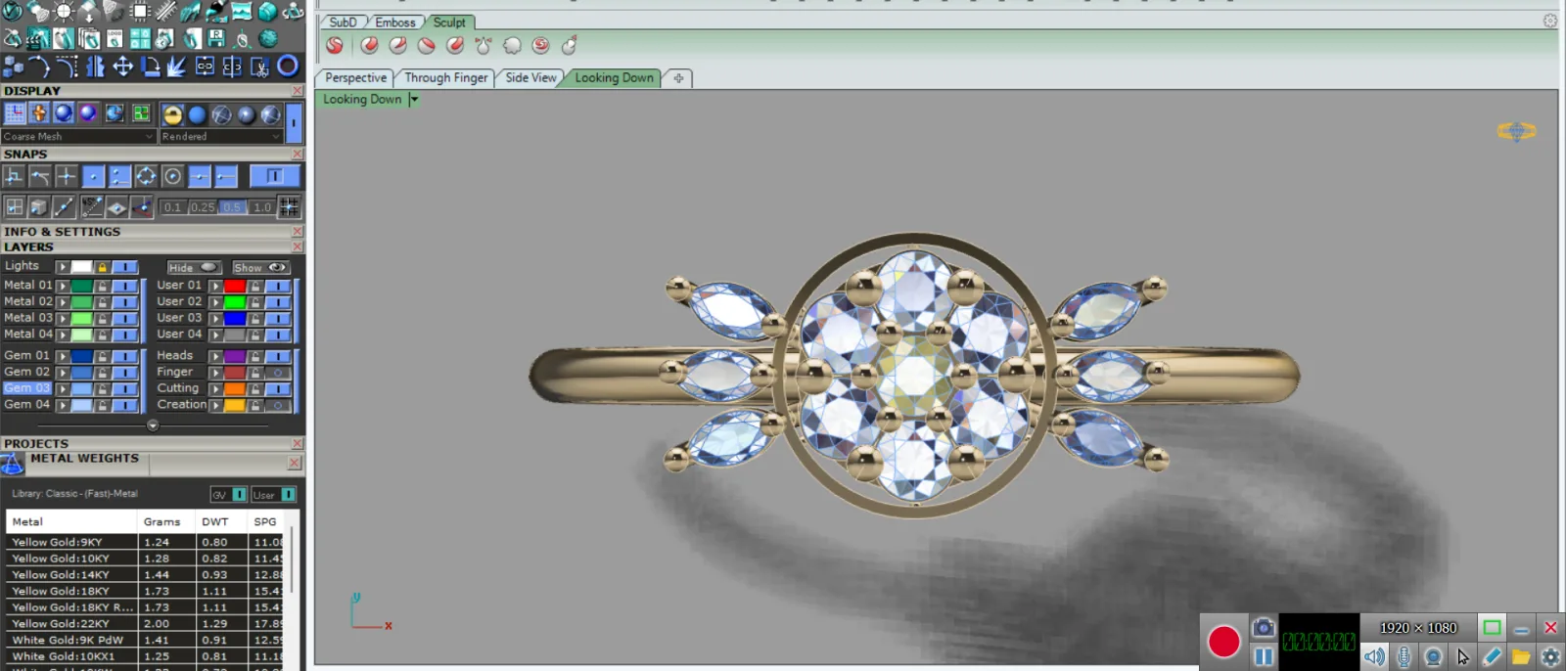Click the sculpt blob shape icon
The width and height of the screenshot is (1566, 671).
coord(512,45)
